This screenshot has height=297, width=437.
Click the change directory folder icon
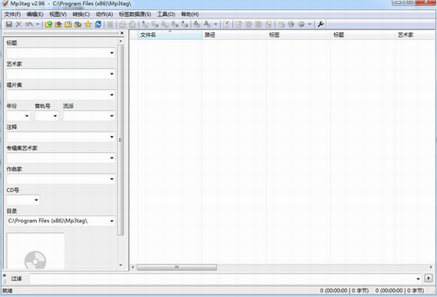(x=48, y=25)
